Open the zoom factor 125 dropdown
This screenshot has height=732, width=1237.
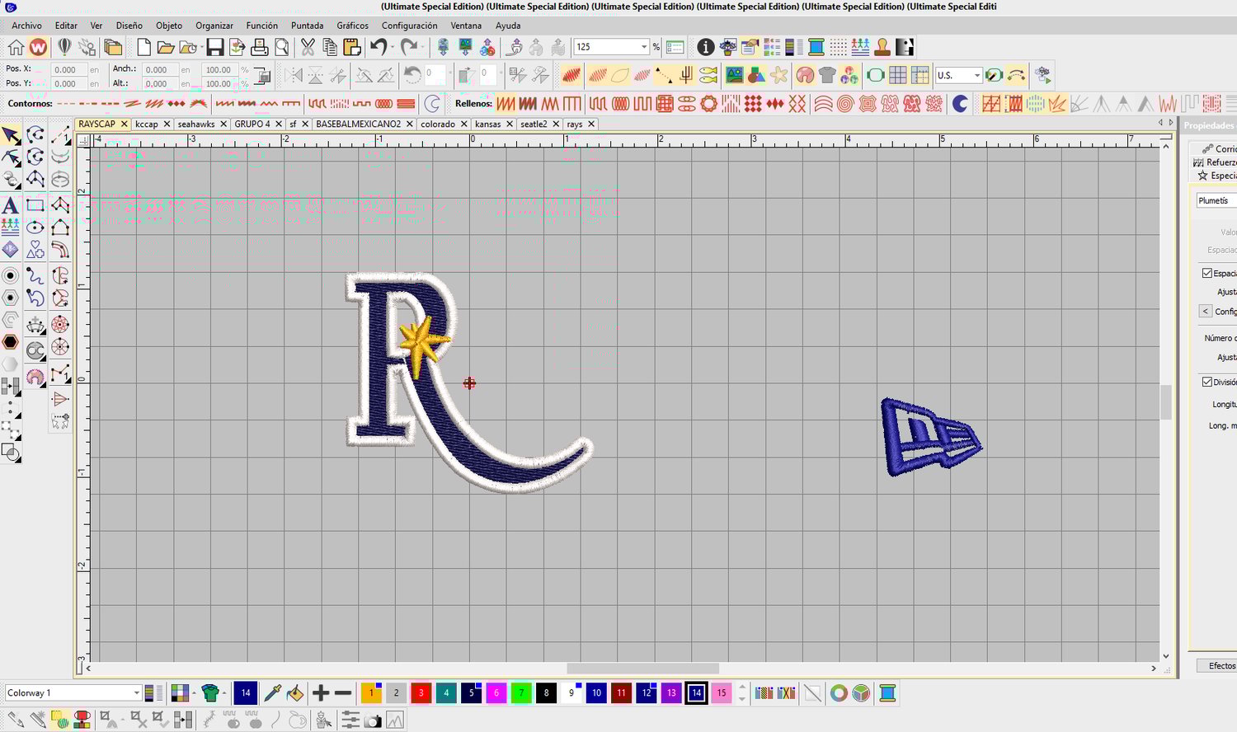coord(644,47)
